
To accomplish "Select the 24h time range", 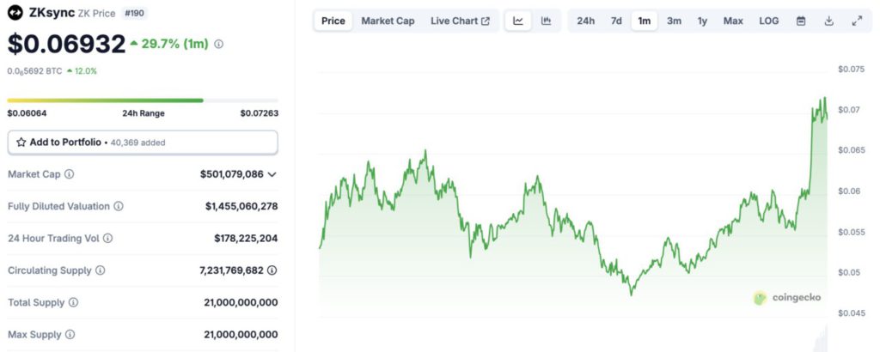I will click(585, 21).
